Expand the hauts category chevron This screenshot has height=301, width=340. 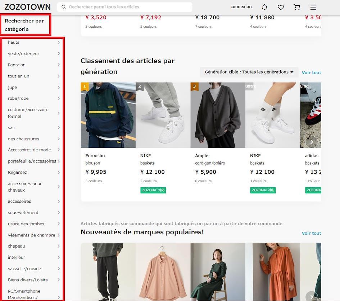pyautogui.click(x=59, y=42)
